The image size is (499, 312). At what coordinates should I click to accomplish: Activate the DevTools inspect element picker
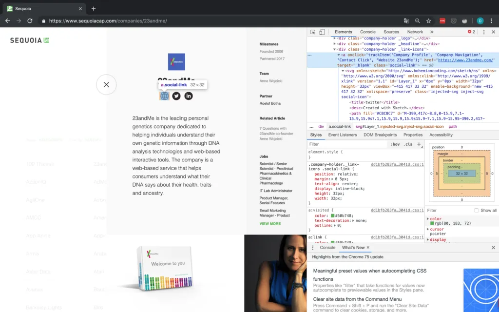313,32
